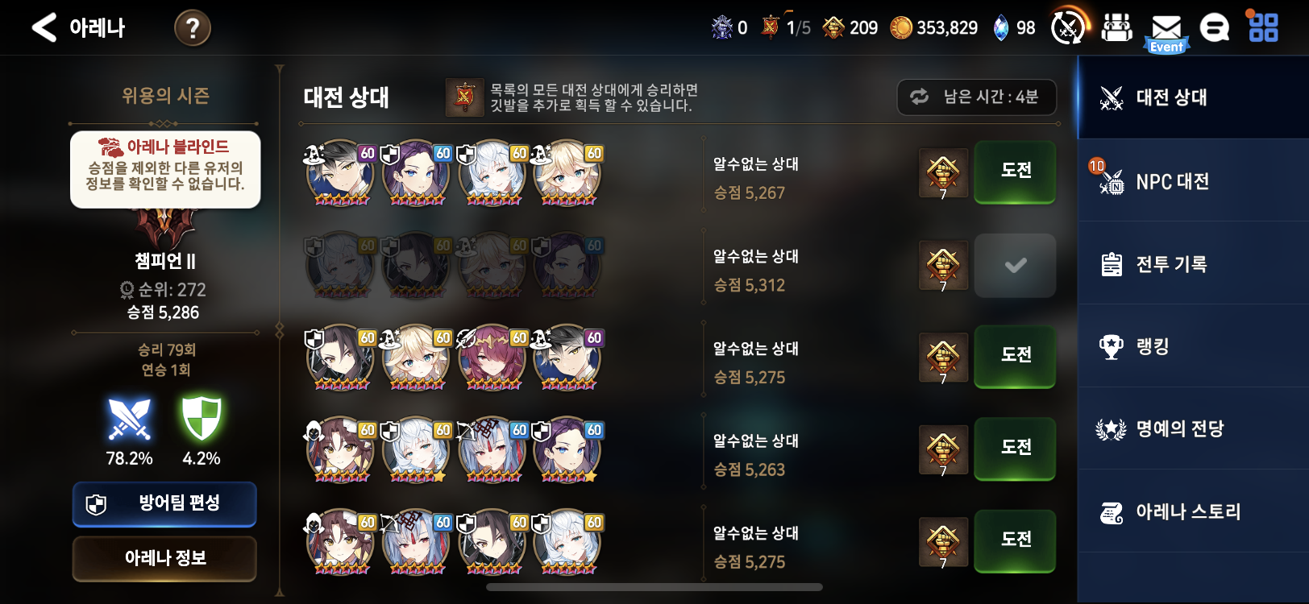This screenshot has height=604, width=1309.
Task: Click the completed checkmark for 승점 5,312 opponent
Action: tap(1016, 265)
